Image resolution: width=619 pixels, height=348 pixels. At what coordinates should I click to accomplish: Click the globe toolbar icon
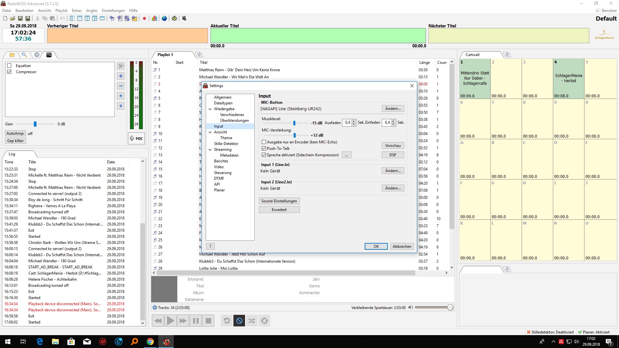[x=164, y=18]
